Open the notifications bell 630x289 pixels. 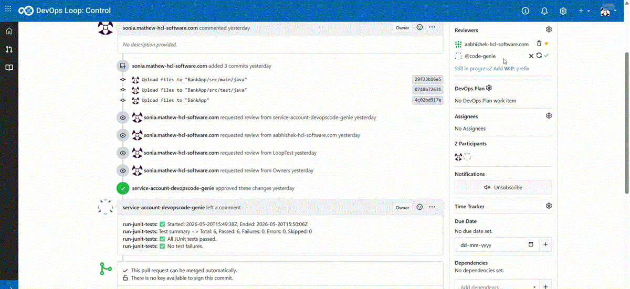click(544, 10)
